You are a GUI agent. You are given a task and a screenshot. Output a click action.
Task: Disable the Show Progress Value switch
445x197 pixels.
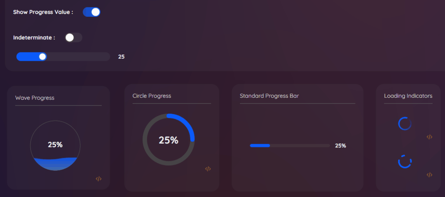tap(91, 12)
